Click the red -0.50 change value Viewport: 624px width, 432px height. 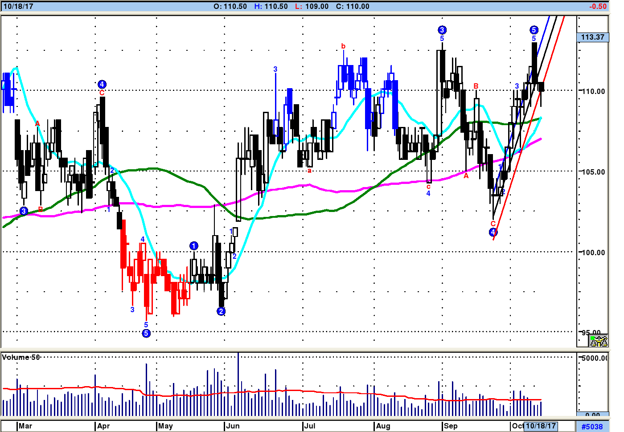[598, 6]
